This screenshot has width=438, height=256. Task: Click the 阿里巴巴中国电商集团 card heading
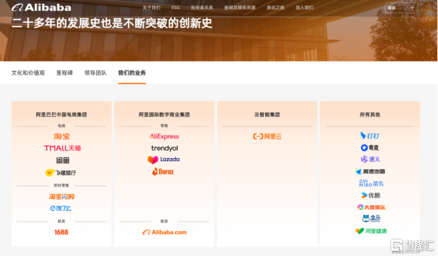[61, 115]
